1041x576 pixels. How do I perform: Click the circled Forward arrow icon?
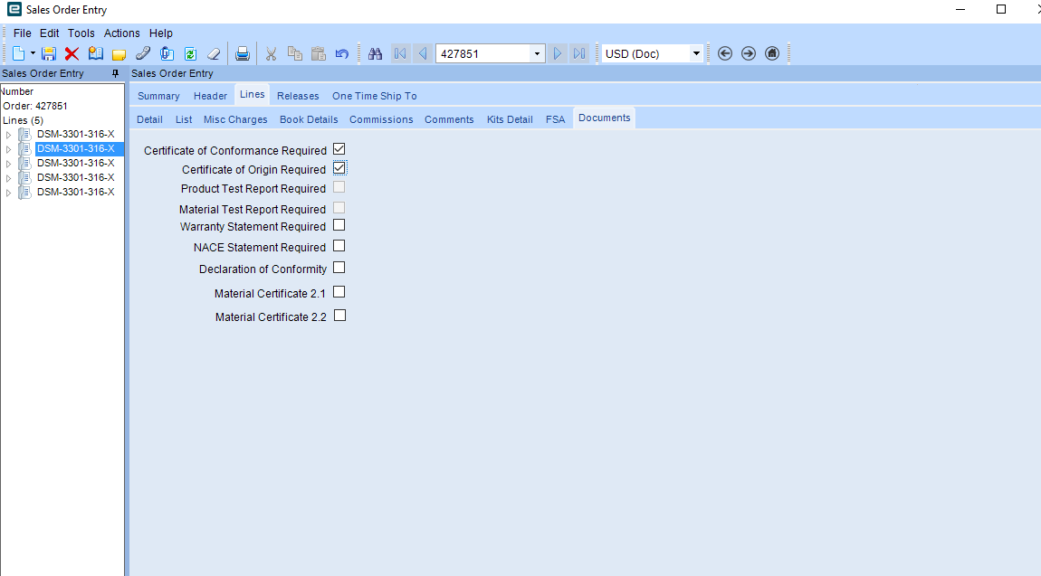(x=749, y=53)
